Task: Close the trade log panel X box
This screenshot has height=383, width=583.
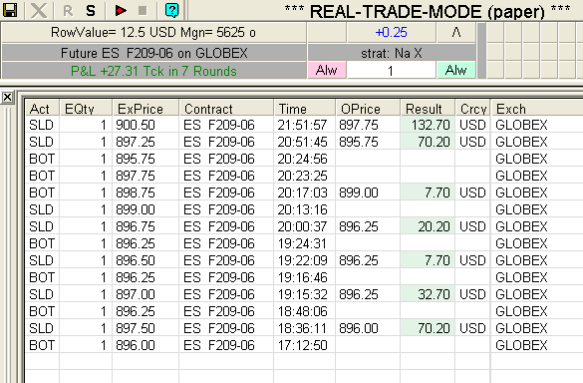Action: [x=7, y=98]
